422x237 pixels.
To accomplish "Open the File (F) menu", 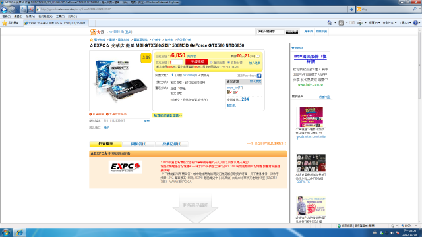I will coord(6,16).
